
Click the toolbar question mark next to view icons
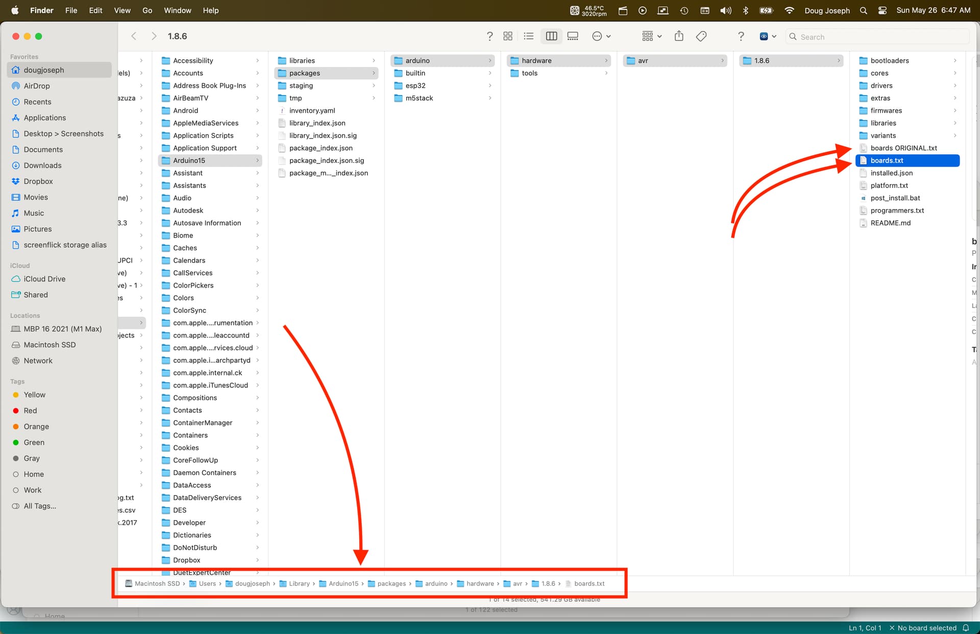(x=490, y=36)
